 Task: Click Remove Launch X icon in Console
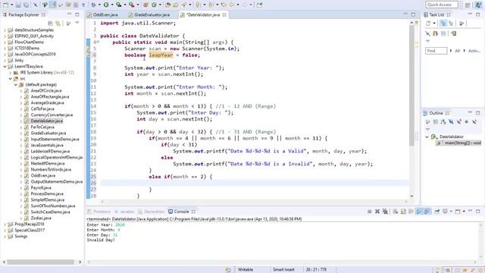pos(377,212)
